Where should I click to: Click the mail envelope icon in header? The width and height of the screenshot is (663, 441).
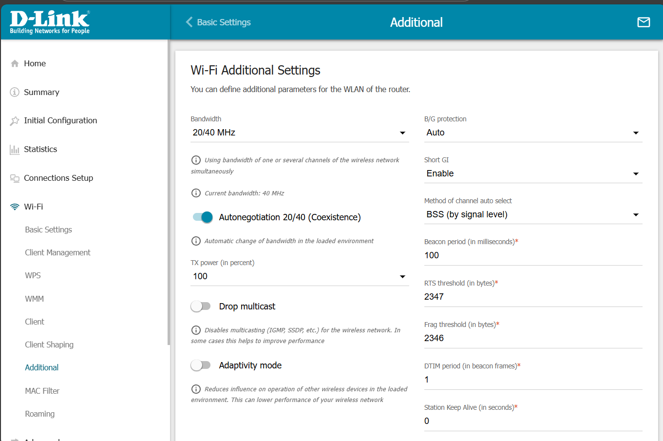[644, 22]
